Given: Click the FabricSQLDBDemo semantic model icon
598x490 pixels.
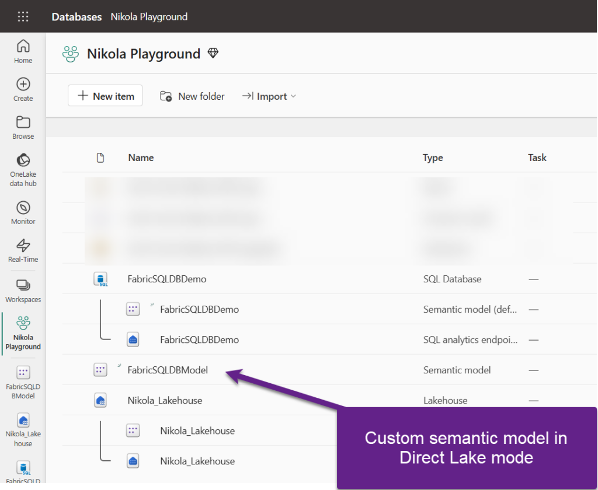Looking at the screenshot, I should (133, 309).
